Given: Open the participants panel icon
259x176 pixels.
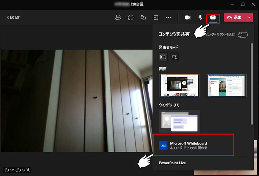Looking at the screenshot, I should click(x=118, y=17).
